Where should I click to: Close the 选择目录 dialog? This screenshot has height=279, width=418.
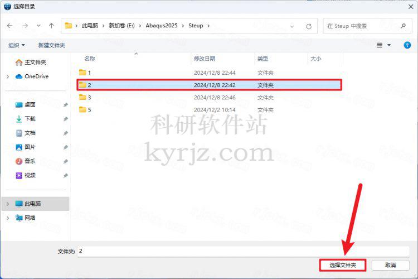click(411, 6)
